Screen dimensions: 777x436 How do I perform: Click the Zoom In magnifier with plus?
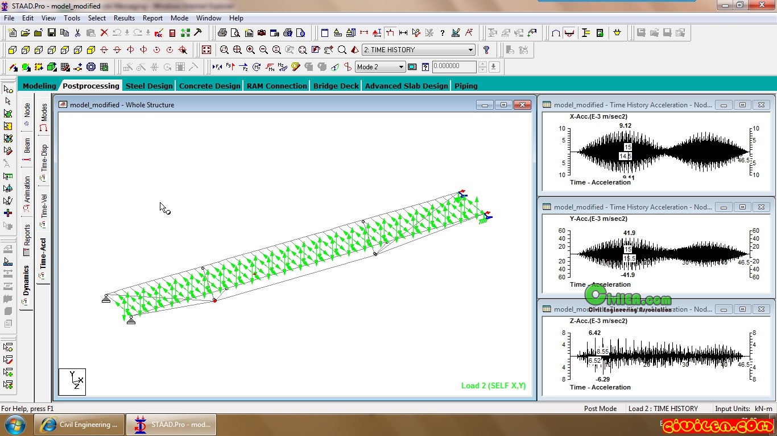(x=250, y=50)
